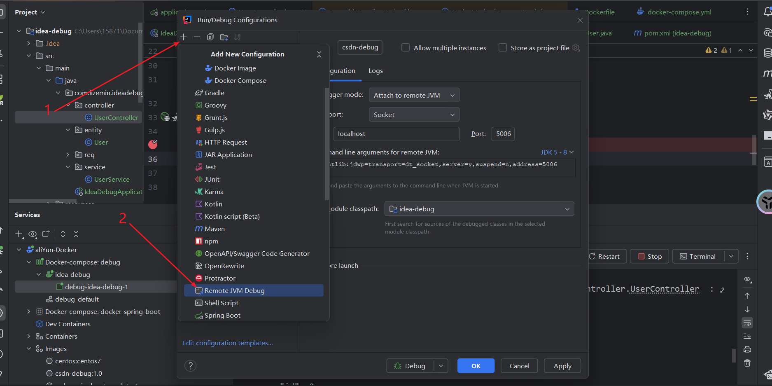The height and width of the screenshot is (386, 772).
Task: Enable Allow multiple instances checkbox
Action: [x=406, y=48]
